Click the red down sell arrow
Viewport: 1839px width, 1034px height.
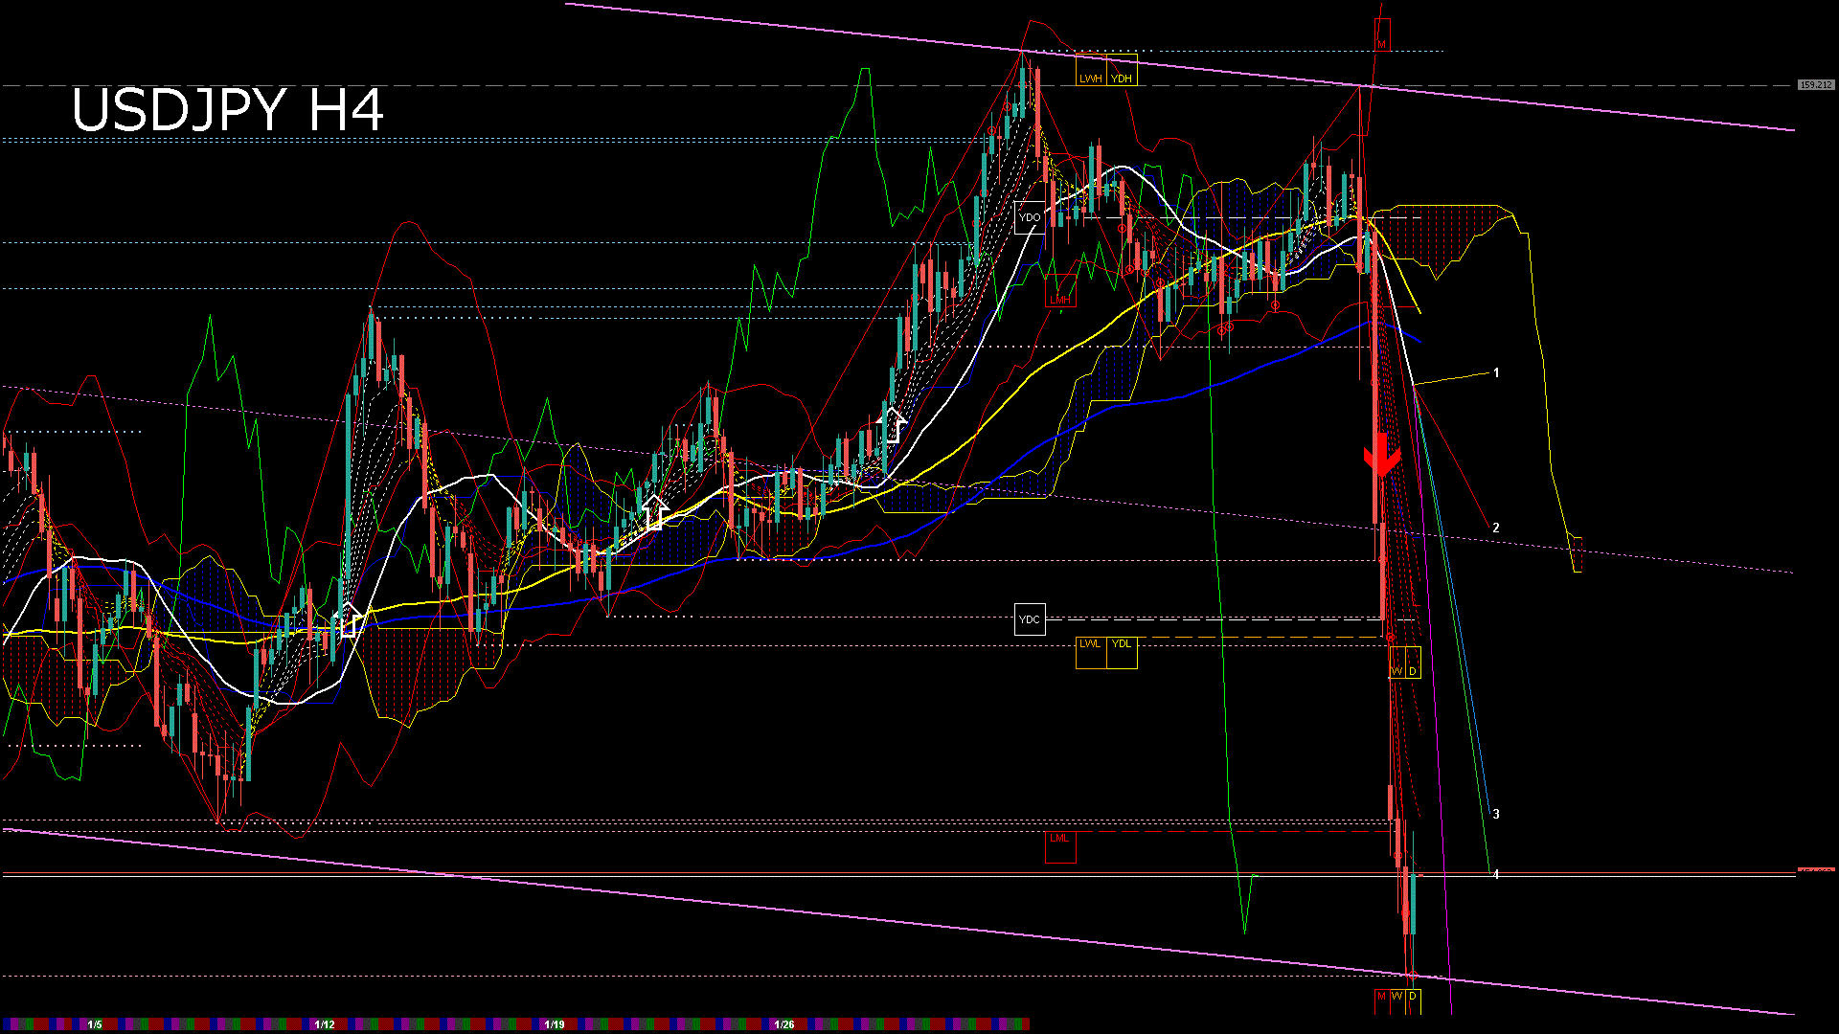coord(1382,458)
